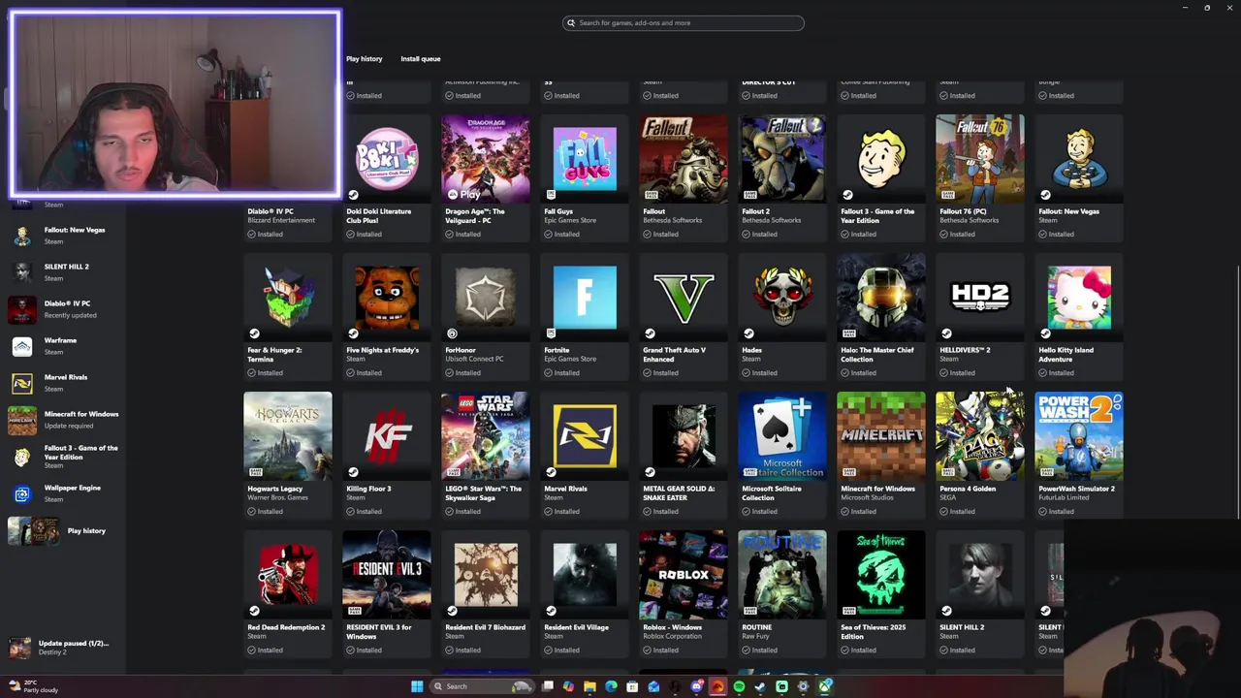Image resolution: width=1241 pixels, height=698 pixels.
Task: Select the Hogwarts Legacy game cover
Action: click(x=288, y=436)
